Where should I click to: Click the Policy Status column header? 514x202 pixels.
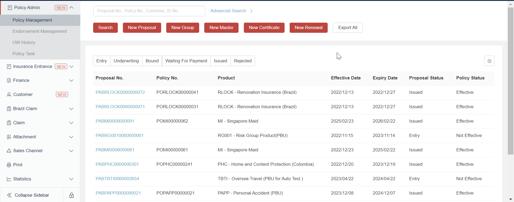(470, 78)
